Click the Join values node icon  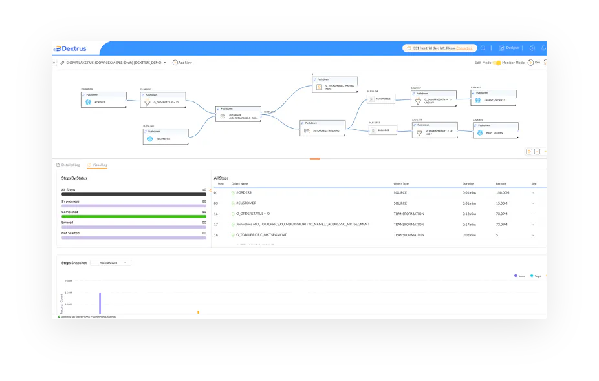coord(223,116)
